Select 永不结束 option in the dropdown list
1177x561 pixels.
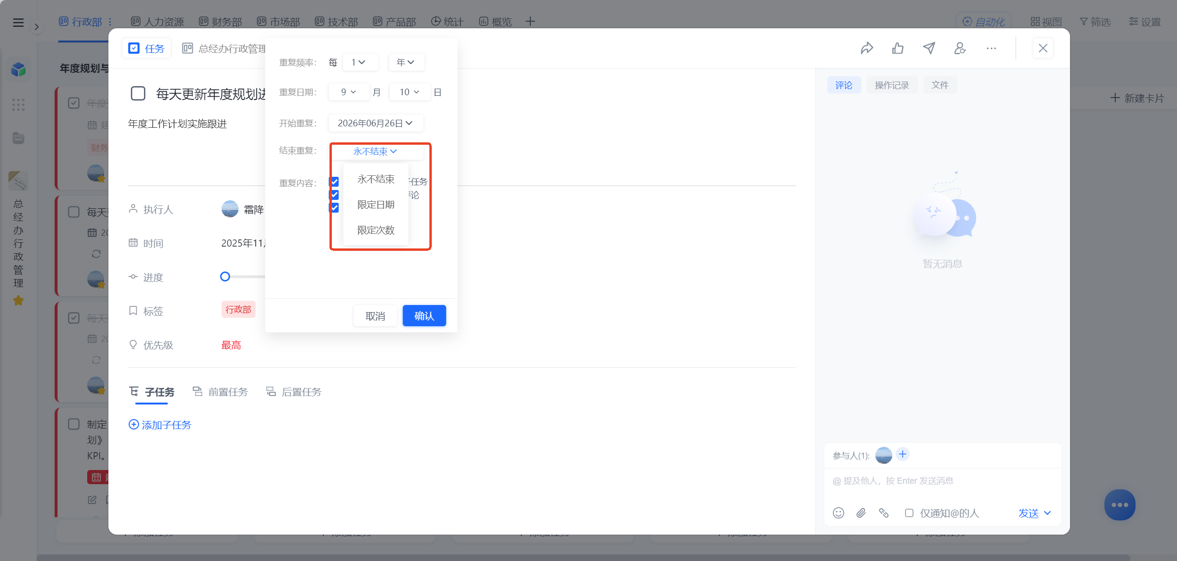tap(376, 179)
